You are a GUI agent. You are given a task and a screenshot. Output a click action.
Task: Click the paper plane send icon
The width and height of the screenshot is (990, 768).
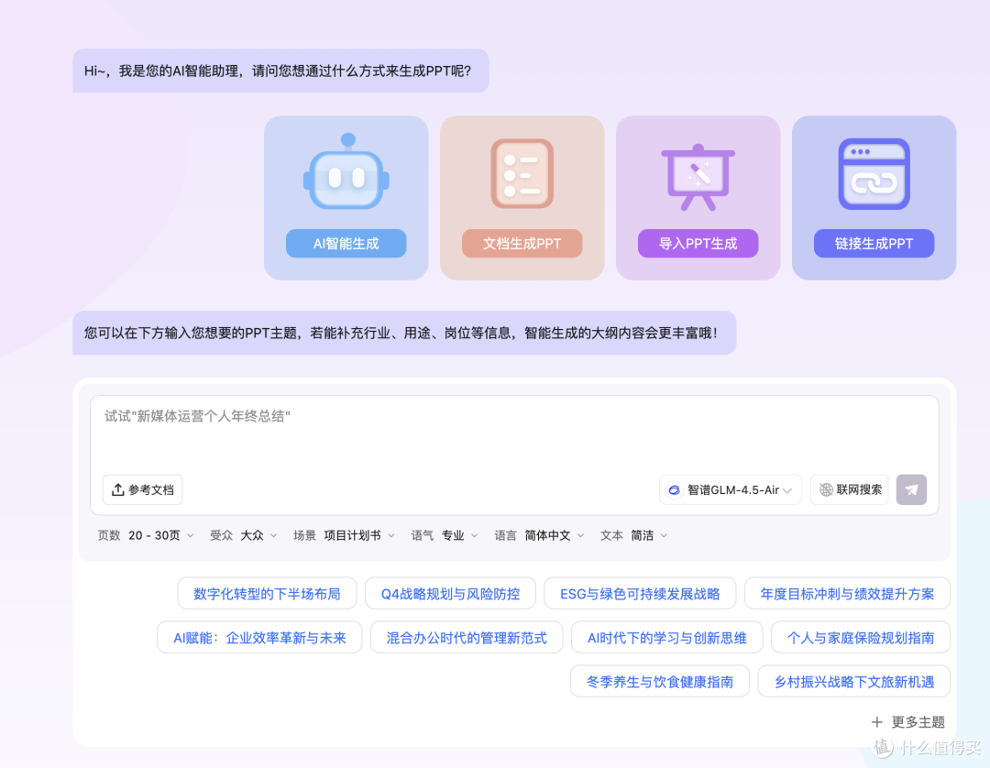click(911, 489)
